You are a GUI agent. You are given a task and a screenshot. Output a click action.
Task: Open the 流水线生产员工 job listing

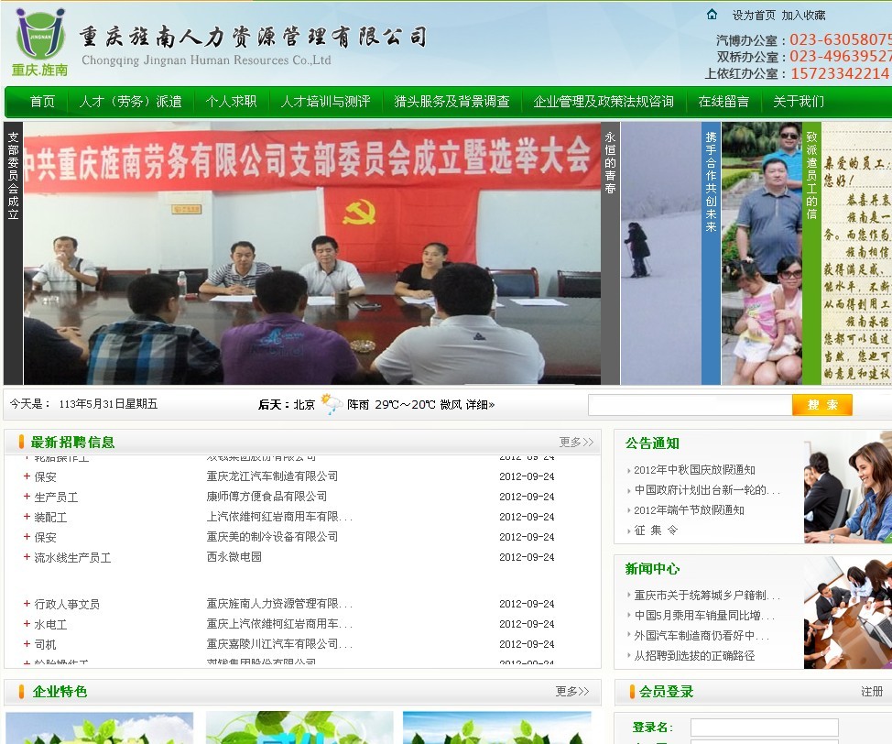coord(73,557)
